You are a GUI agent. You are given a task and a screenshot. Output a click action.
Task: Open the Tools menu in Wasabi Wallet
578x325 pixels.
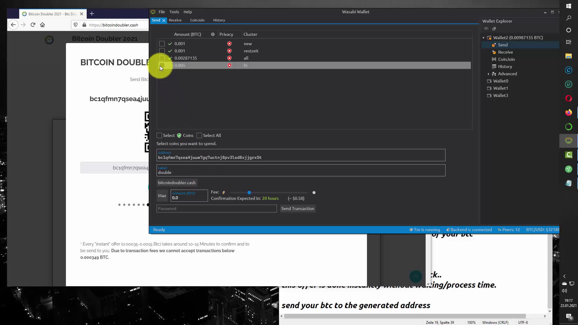[x=174, y=12]
